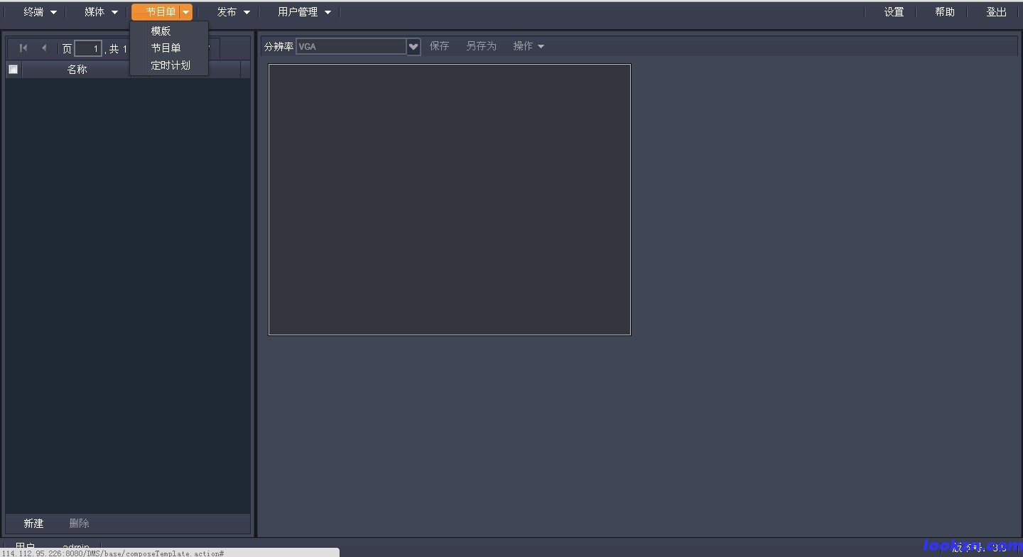
Task: Open the 分辨率 VGA dropdown arrow
Action: 413,47
